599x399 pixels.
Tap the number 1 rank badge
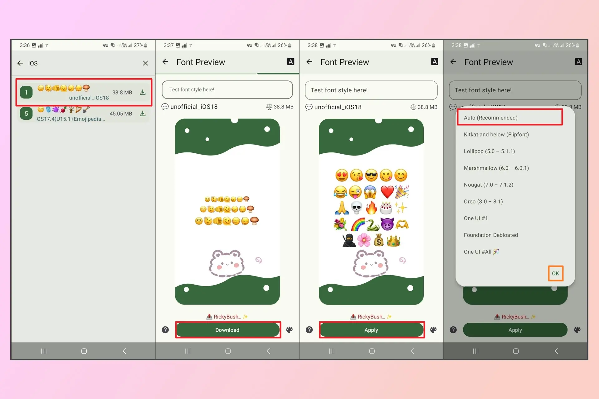tap(26, 92)
